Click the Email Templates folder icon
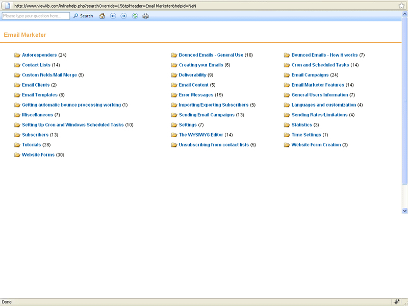This screenshot has width=408, height=306. pos(17,95)
